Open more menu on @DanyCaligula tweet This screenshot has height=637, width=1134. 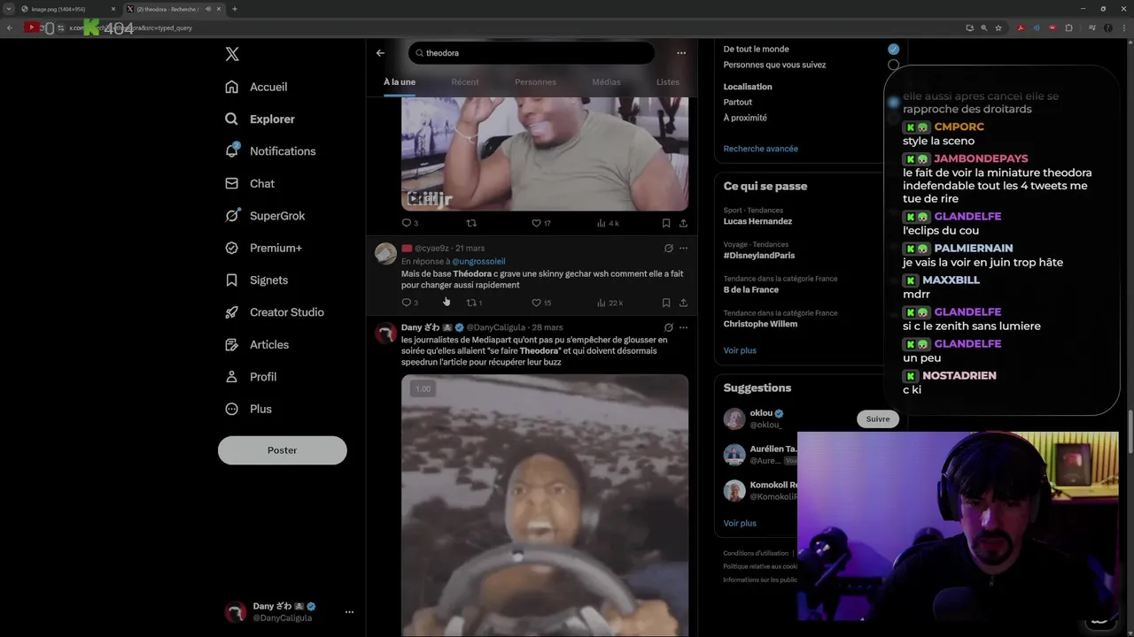pos(683,327)
